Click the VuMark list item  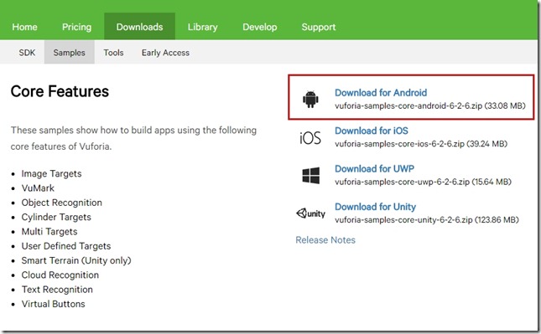[x=38, y=188]
